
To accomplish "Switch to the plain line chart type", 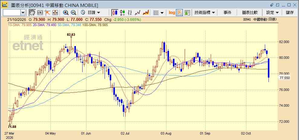I will tap(138, 13).
